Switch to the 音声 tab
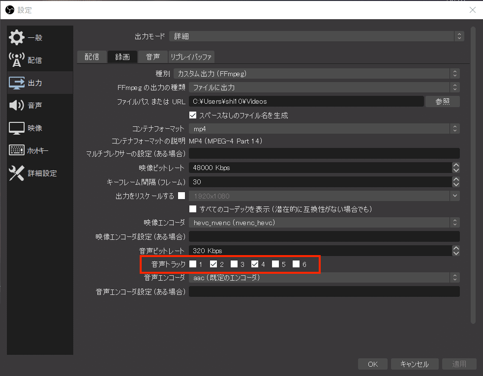The width and height of the screenshot is (483, 376). (152, 57)
